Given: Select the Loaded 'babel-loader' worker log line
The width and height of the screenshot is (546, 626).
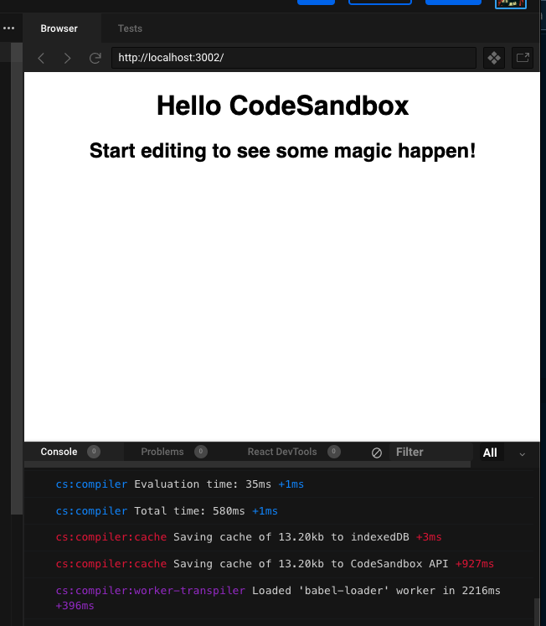Looking at the screenshot, I should point(279,598).
